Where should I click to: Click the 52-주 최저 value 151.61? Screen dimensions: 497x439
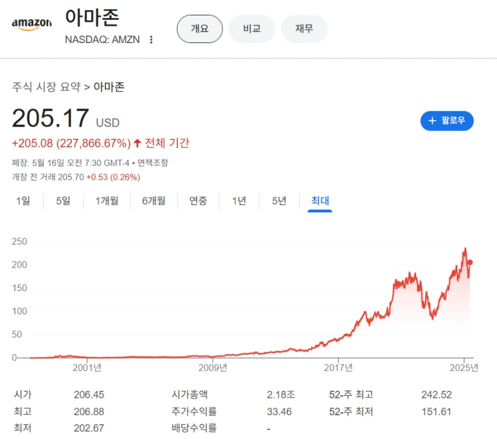(x=436, y=412)
